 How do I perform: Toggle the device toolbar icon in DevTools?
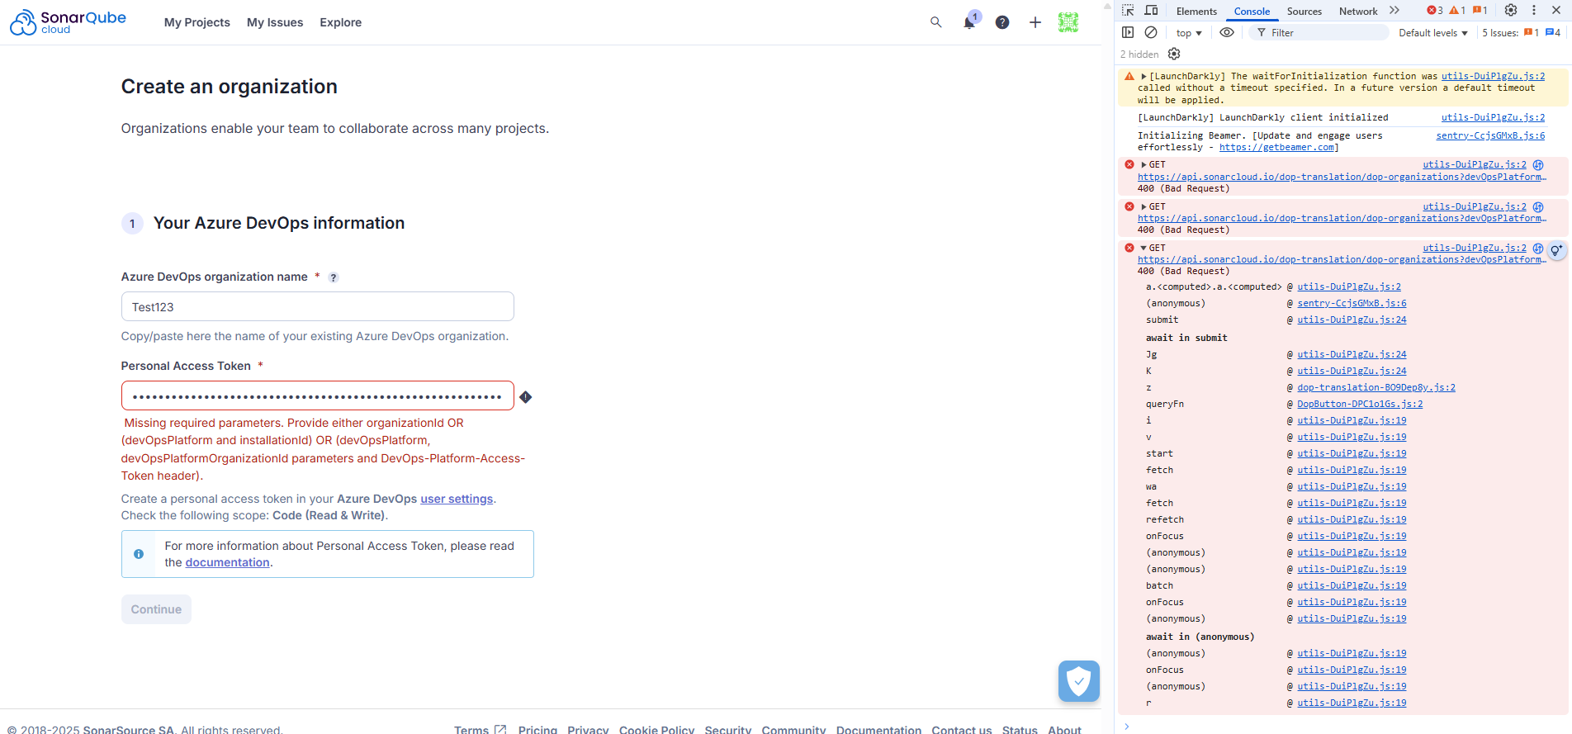pos(1151,11)
